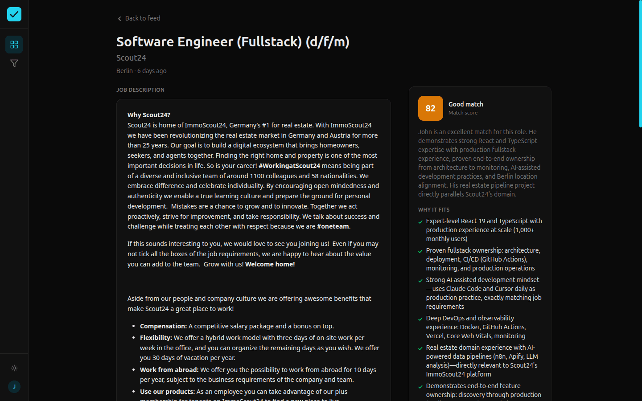Open the J profile avatar

pyautogui.click(x=14, y=387)
